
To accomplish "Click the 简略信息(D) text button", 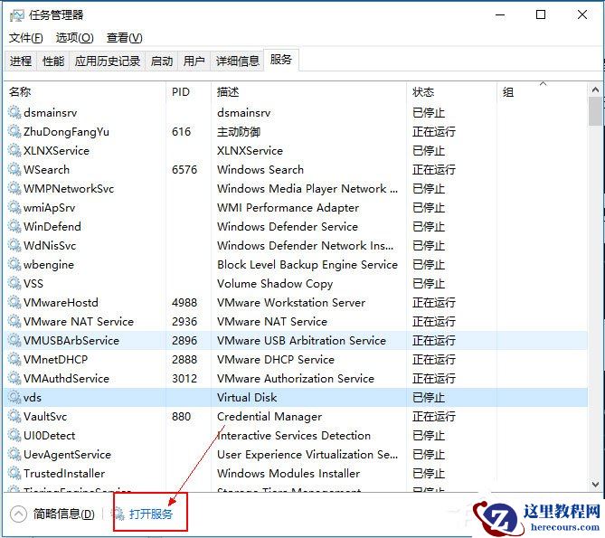I will (63, 514).
